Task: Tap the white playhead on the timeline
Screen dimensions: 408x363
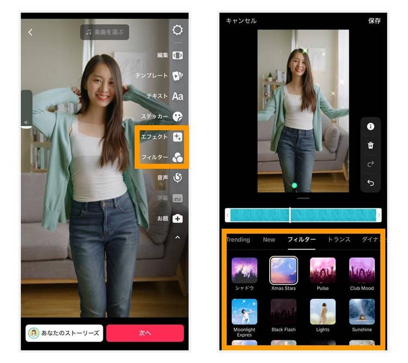Action: 290,215
